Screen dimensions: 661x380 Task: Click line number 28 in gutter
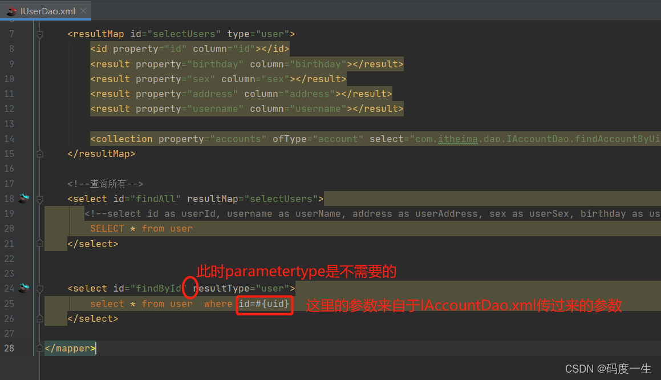click(9, 348)
